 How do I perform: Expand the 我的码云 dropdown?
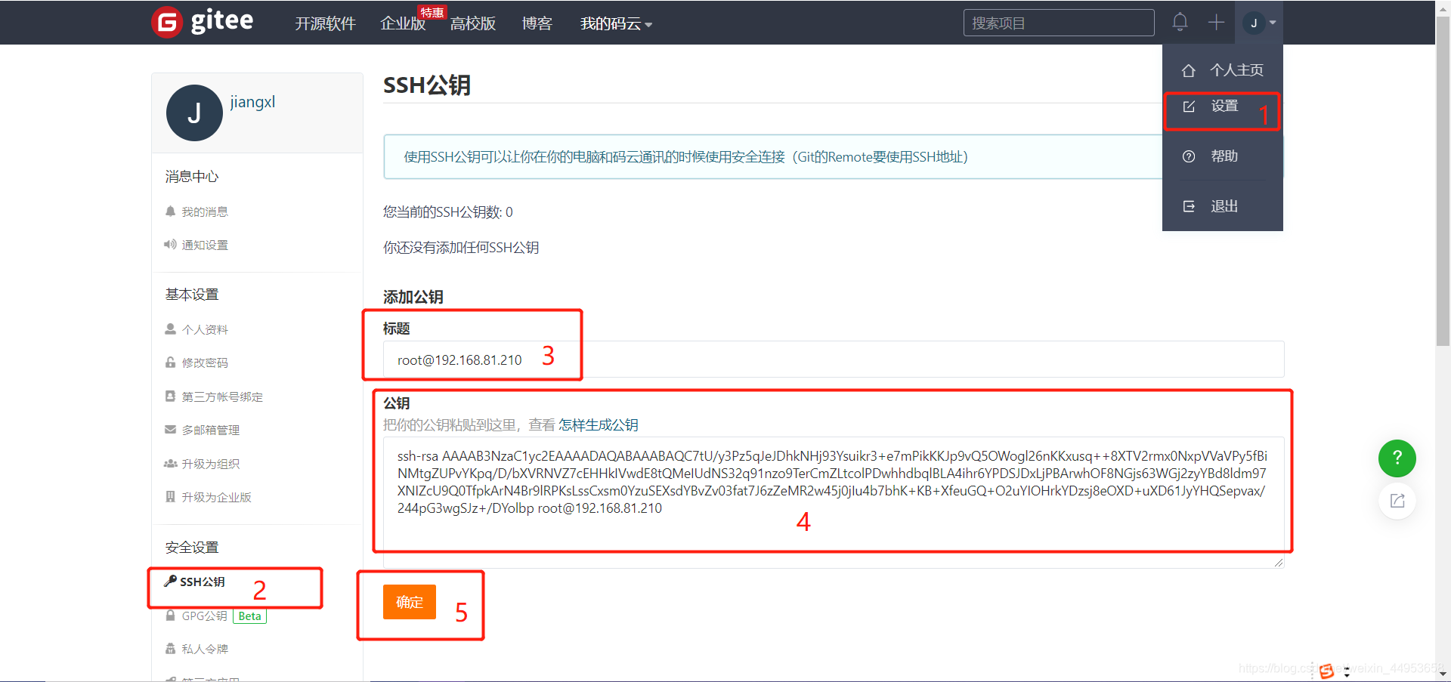(x=616, y=23)
